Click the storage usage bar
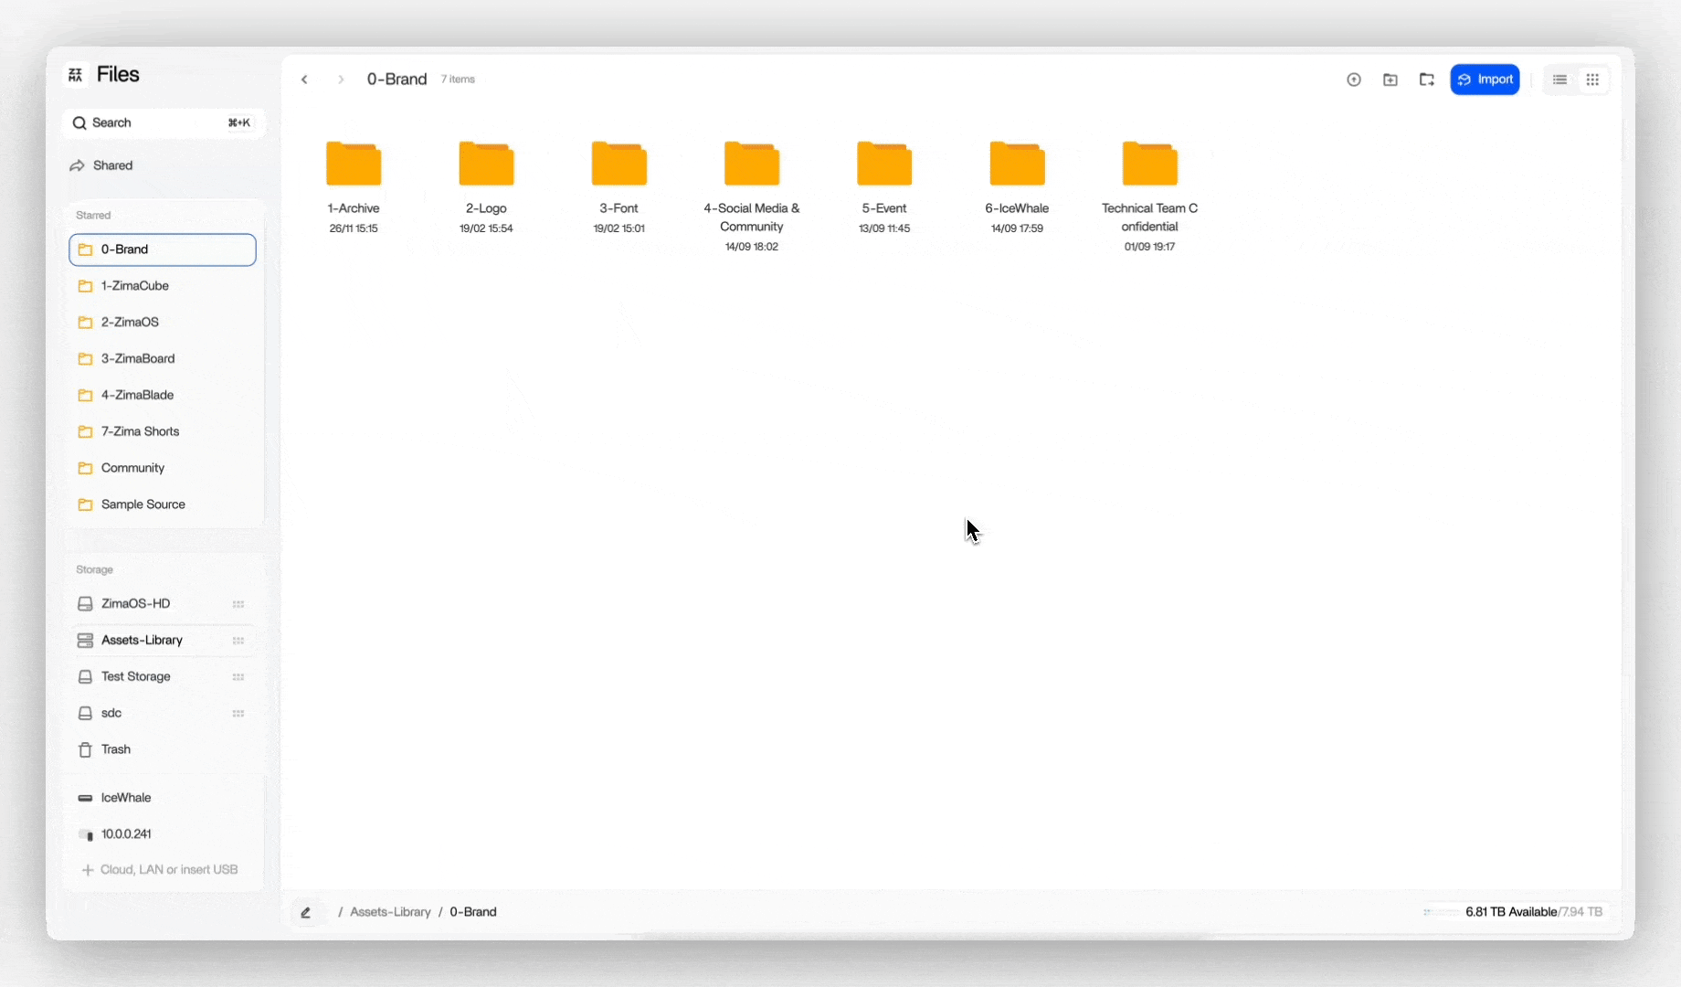 pyautogui.click(x=1442, y=912)
